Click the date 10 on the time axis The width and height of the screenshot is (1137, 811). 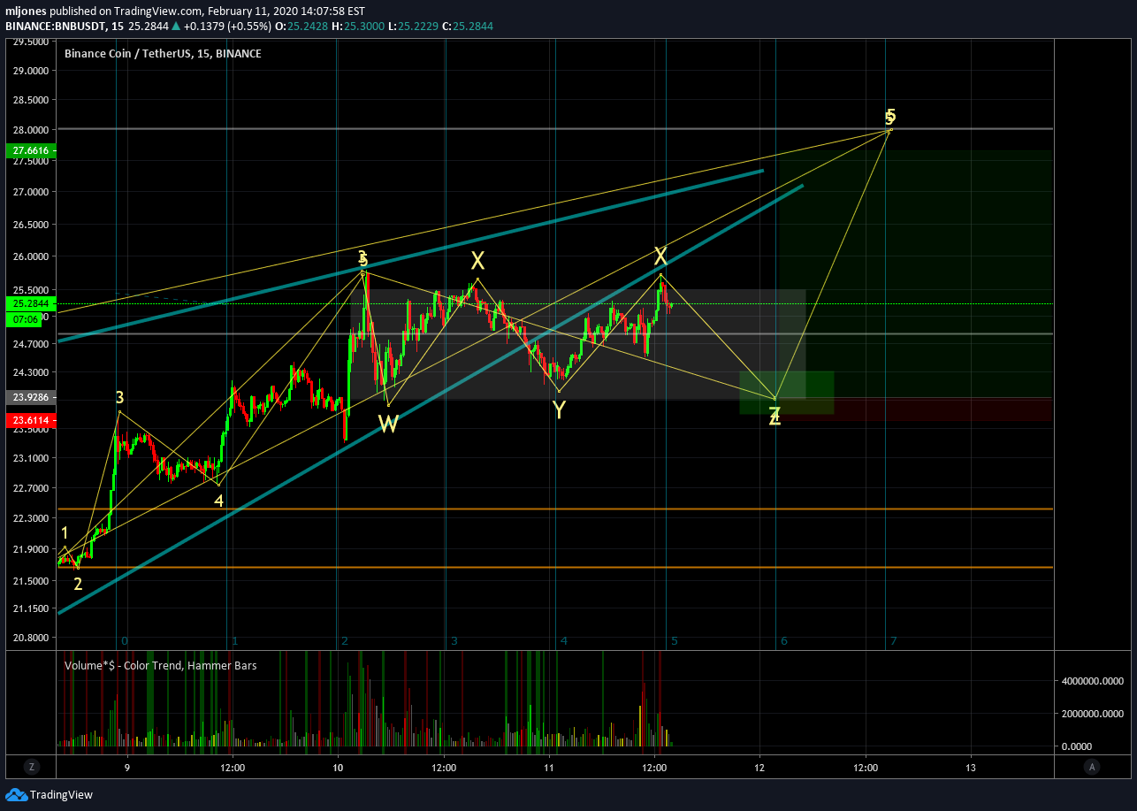click(337, 767)
